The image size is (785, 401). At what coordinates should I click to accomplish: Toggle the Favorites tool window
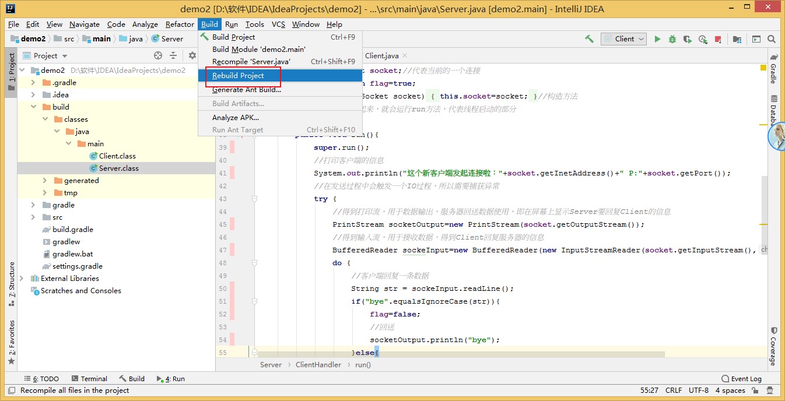(x=11, y=342)
